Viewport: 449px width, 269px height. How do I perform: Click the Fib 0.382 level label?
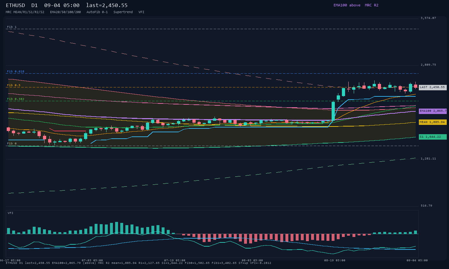point(16,99)
